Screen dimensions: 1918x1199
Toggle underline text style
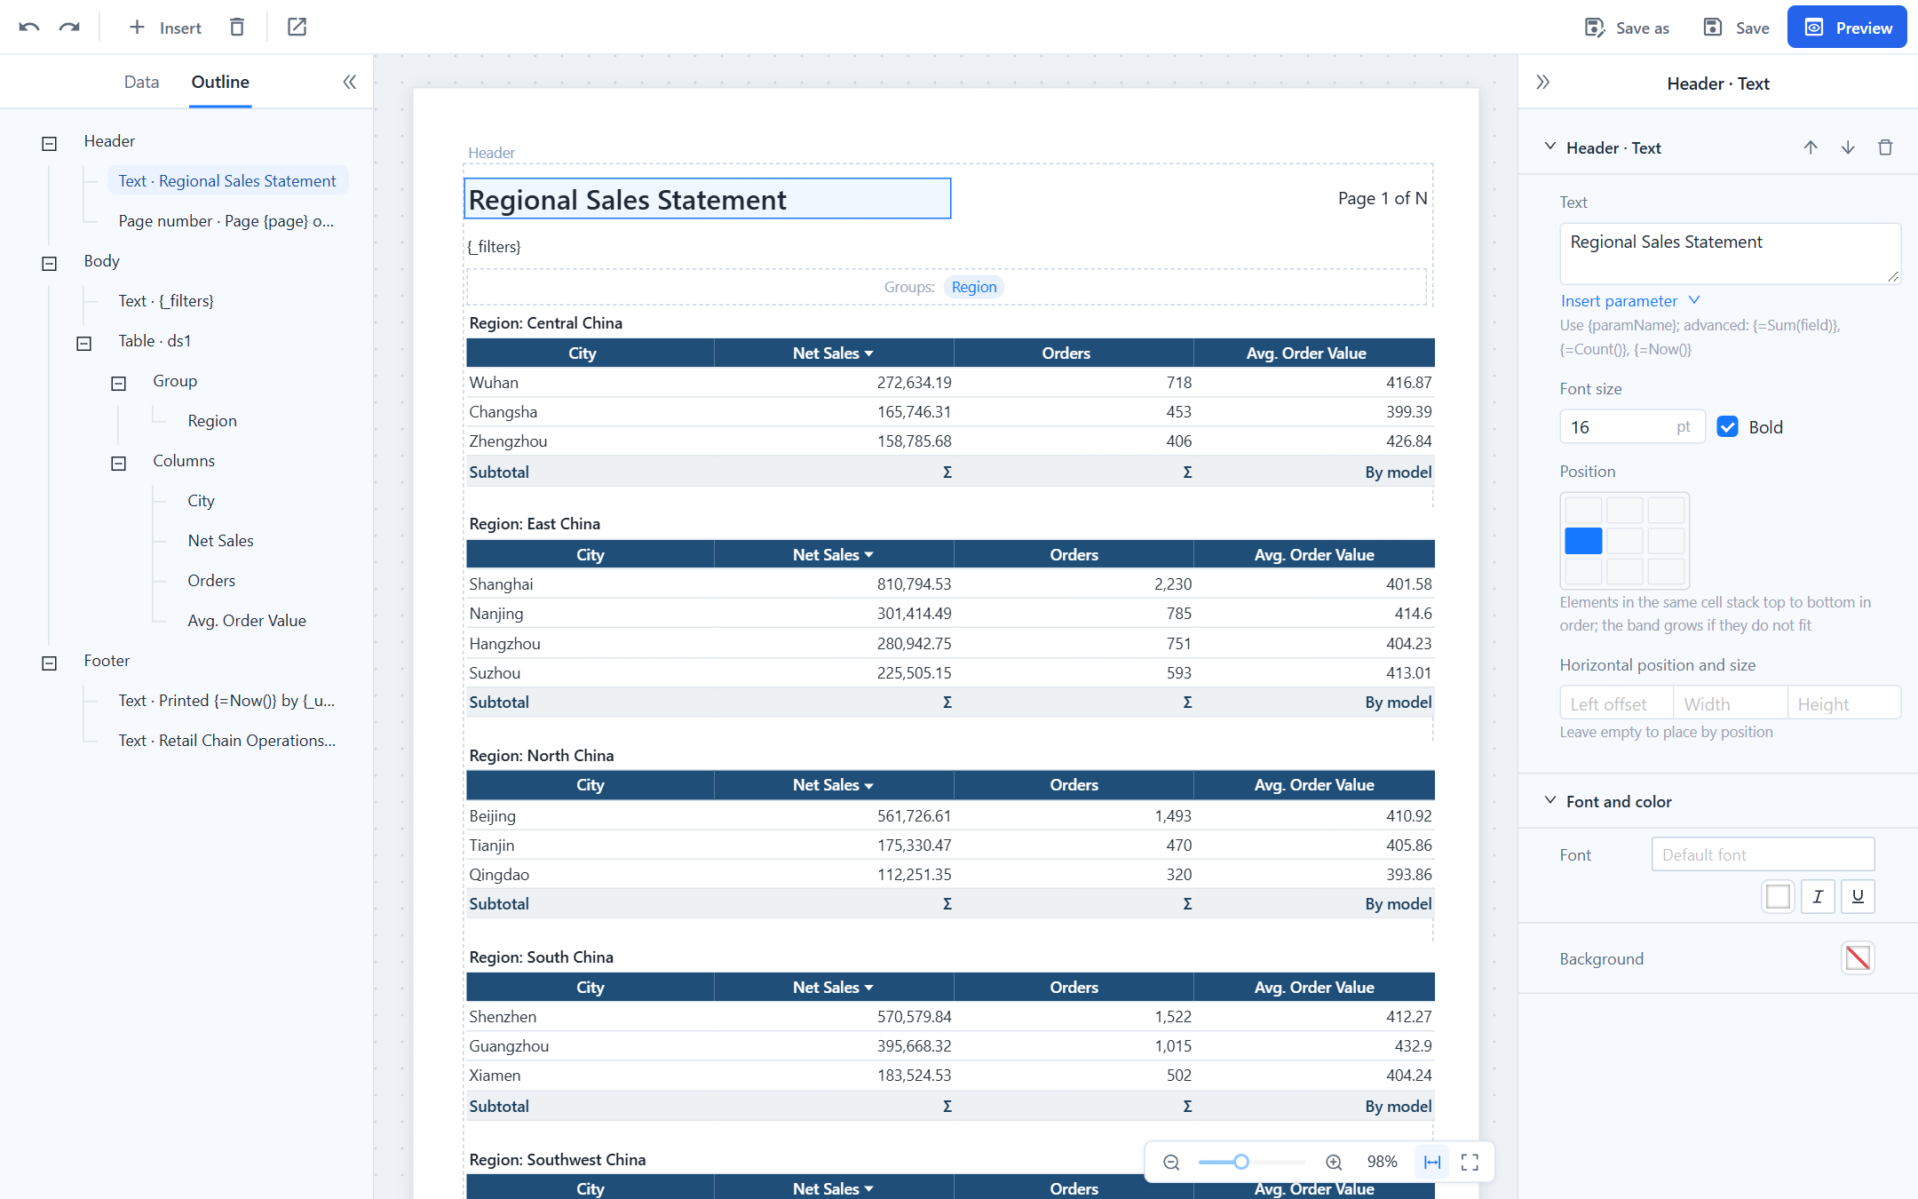(1858, 896)
